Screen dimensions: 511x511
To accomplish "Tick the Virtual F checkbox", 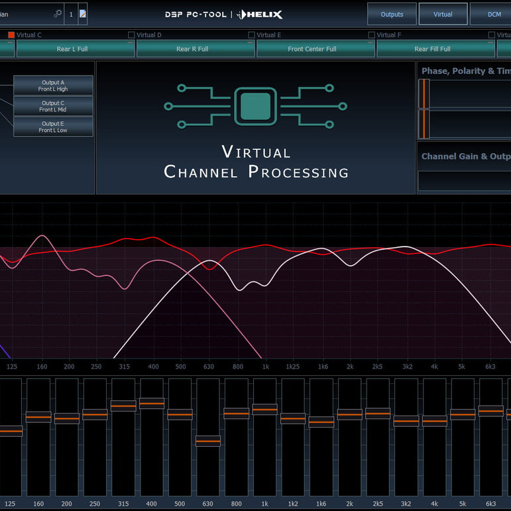I will point(372,34).
